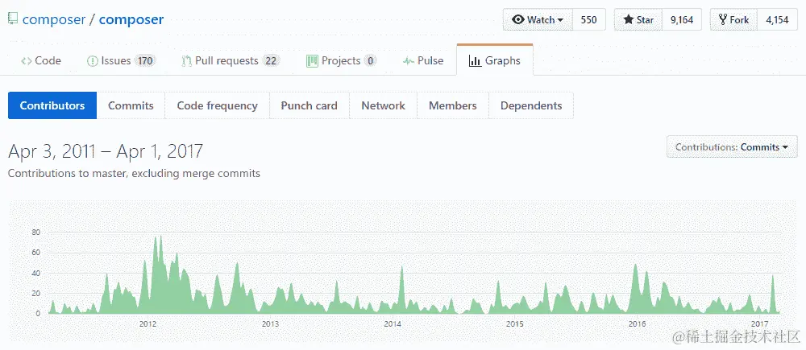Open the Contributions: Commits dropdown
Image resolution: width=806 pixels, height=350 pixels.
click(732, 146)
